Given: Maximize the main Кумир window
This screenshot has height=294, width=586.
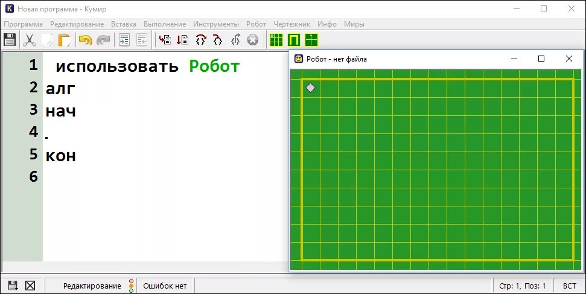Looking at the screenshot, I should (544, 8).
